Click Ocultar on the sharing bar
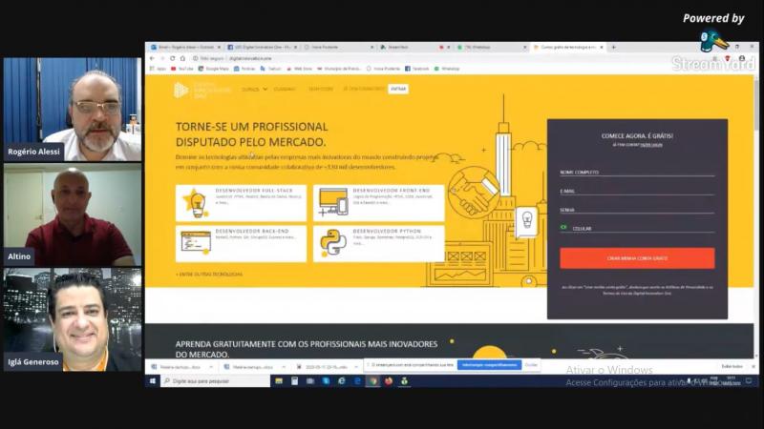The height and width of the screenshot is (429, 764). coord(531,365)
